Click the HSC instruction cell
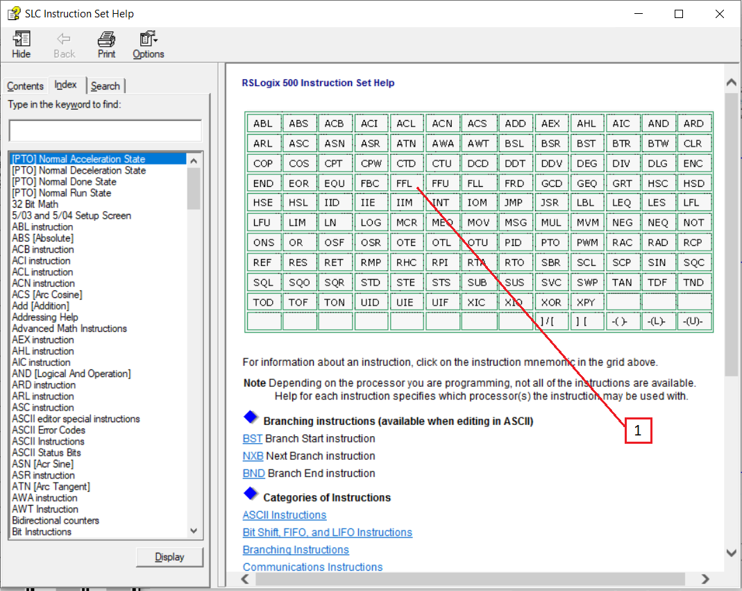Screen dimensions: 742x591 [x=658, y=183]
